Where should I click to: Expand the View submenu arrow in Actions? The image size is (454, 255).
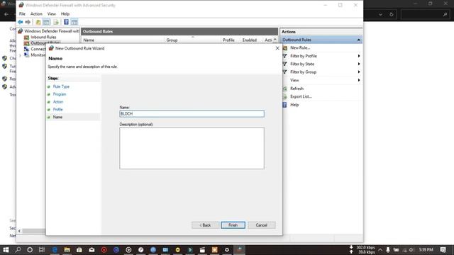click(x=359, y=80)
